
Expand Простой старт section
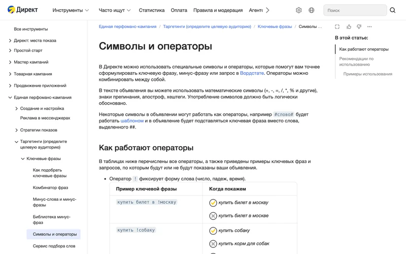[10, 50]
